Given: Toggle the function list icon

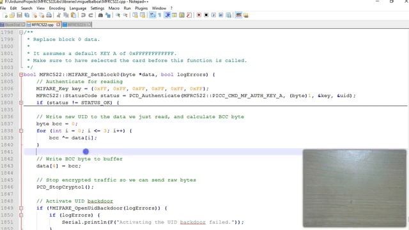Looking at the screenshot, I should [189, 15].
